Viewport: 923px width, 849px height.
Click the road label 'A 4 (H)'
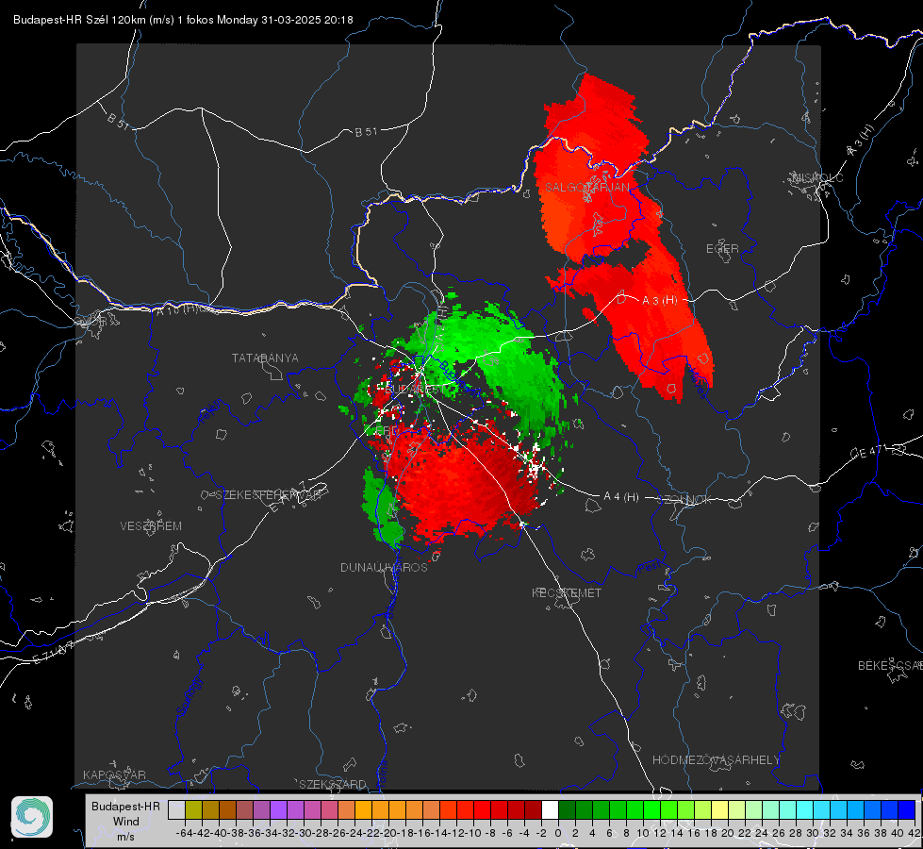pos(621,497)
